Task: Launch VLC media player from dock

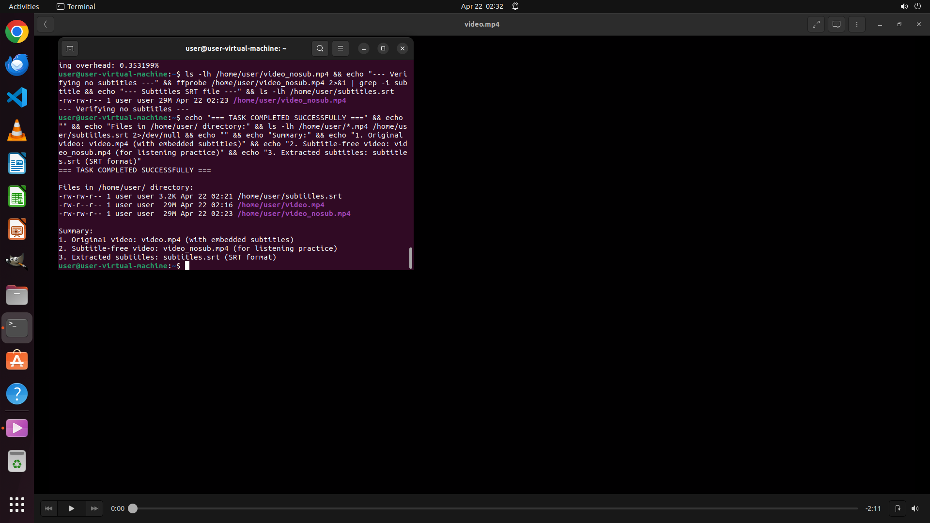Action: pyautogui.click(x=17, y=131)
